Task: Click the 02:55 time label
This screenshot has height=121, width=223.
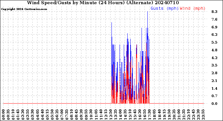Action: point(28,115)
